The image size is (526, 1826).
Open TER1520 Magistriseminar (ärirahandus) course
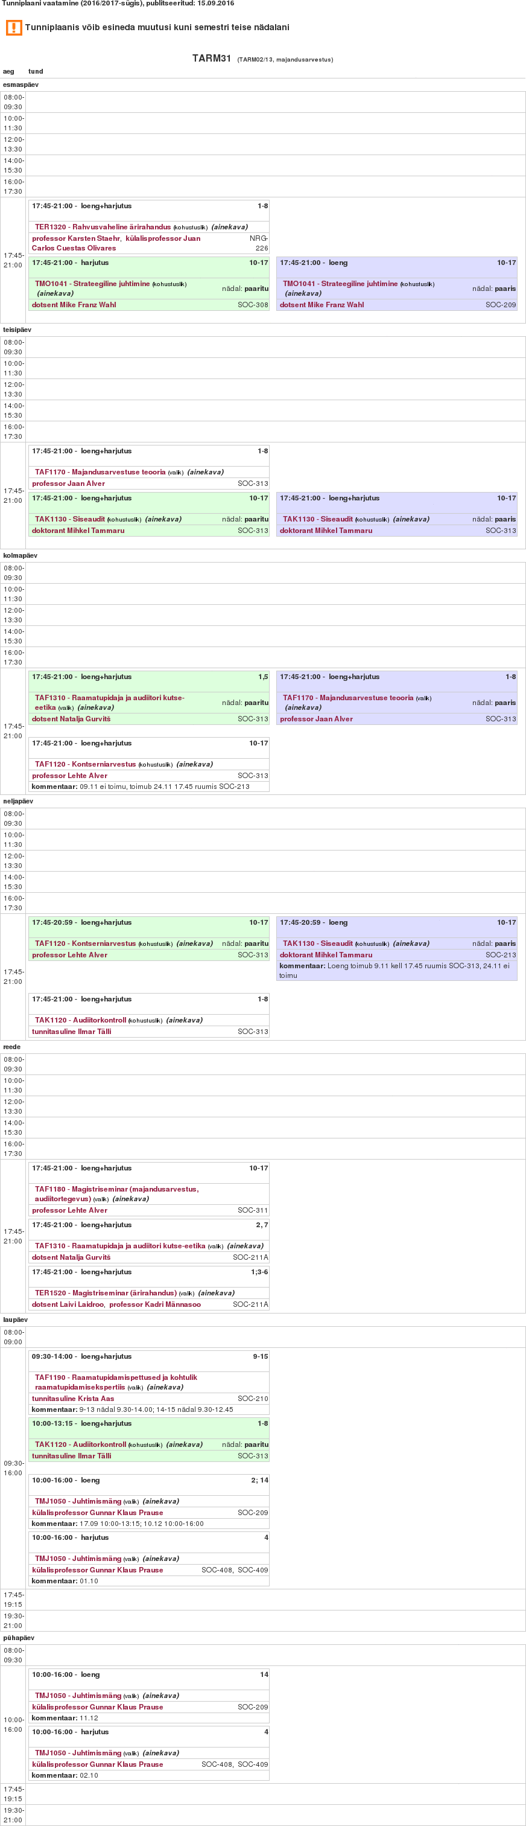point(106,1292)
